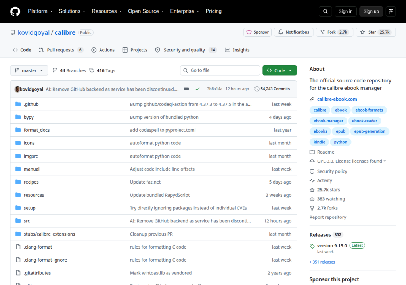Open commit 'Adjust code include line offsets'
This screenshot has width=406, height=285.
[162, 169]
